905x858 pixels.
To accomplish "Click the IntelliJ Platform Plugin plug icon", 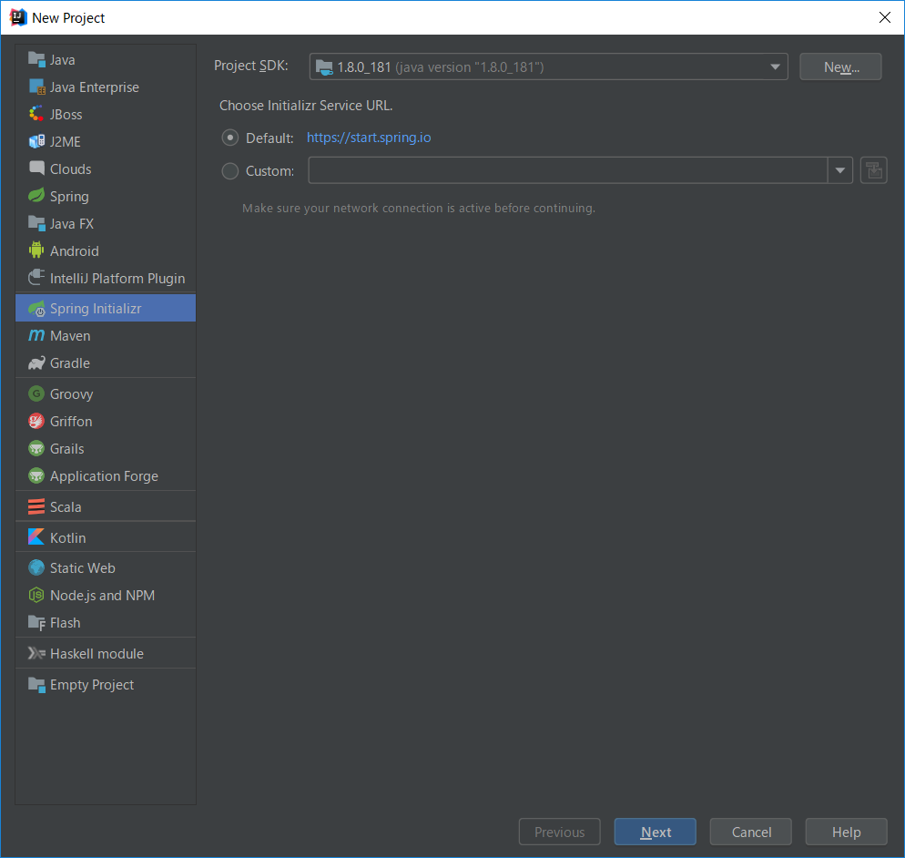I will click(x=36, y=278).
